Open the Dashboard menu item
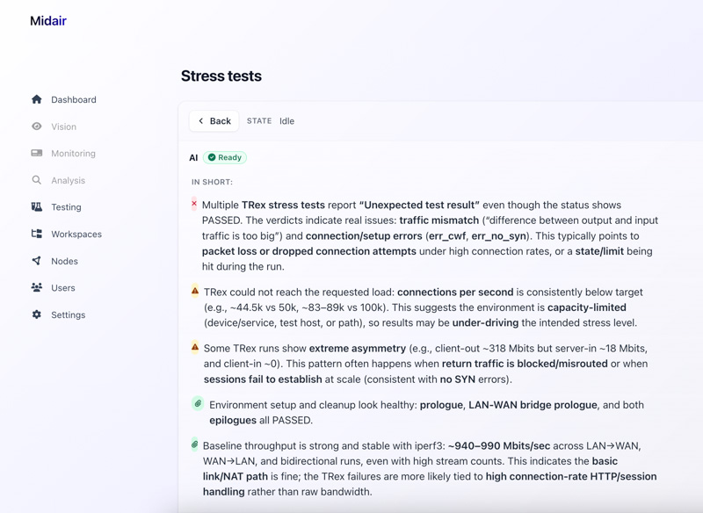 pyautogui.click(x=74, y=100)
